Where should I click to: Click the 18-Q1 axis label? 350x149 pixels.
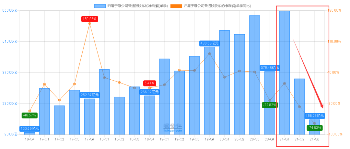[x=104, y=139]
